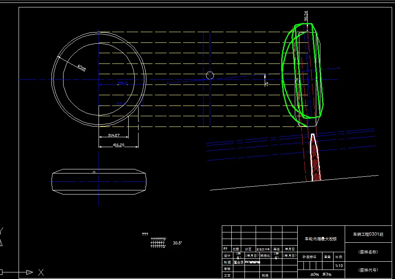Click the 重量 cell label

[327, 257]
